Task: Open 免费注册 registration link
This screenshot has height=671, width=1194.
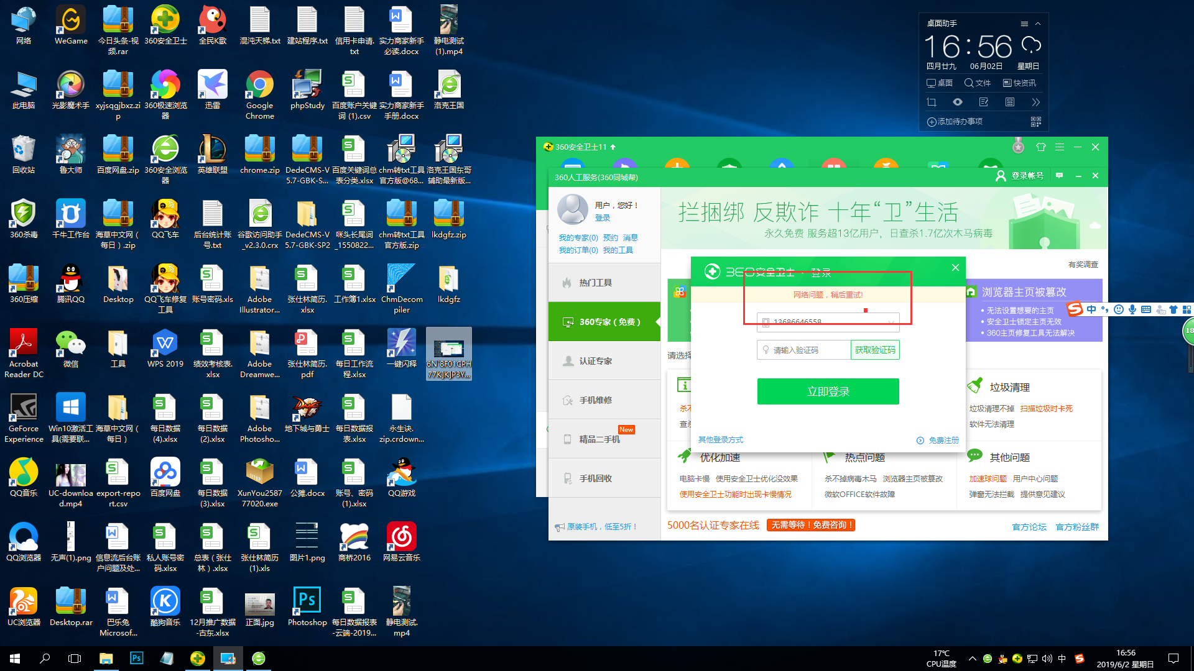Action: coord(945,440)
